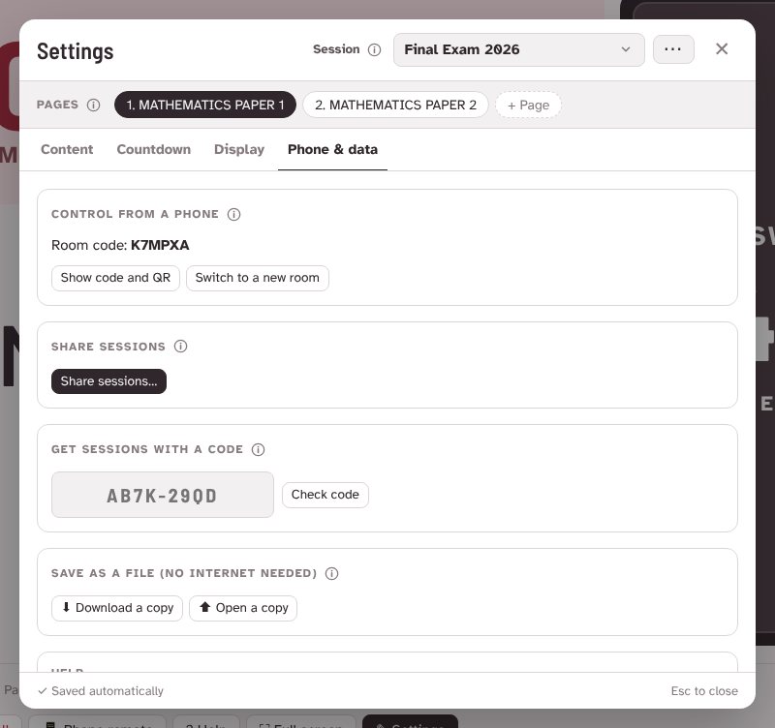Select the Mathematics Paper 1 page
775x728 pixels.
[x=205, y=105]
